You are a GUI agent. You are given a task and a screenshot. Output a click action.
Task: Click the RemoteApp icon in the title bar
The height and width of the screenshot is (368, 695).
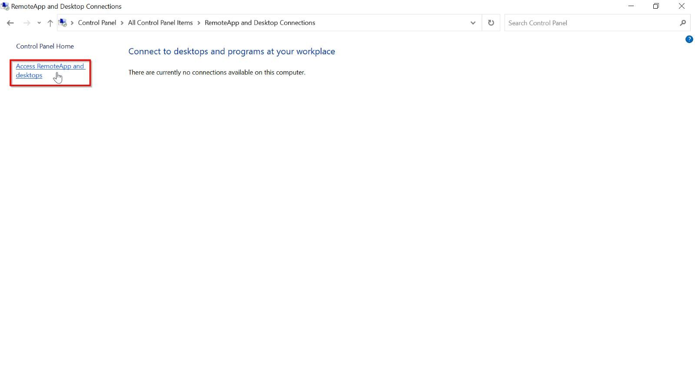[5, 6]
